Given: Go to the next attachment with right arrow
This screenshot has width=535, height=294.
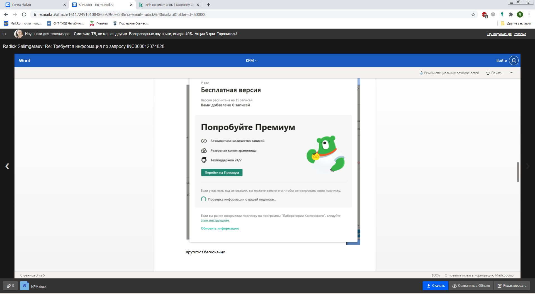Looking at the screenshot, I should (528, 166).
